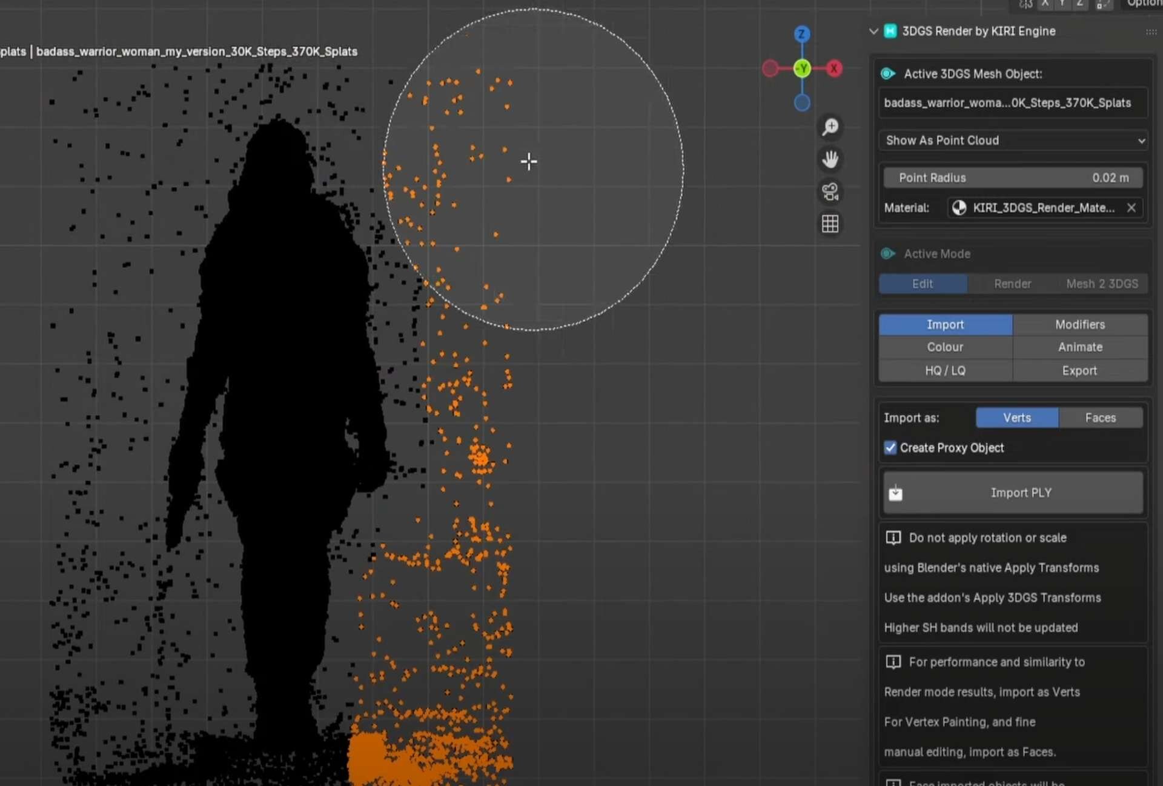This screenshot has height=786, width=1163.
Task: Click the active 3DGS mesh object field
Action: click(1013, 103)
